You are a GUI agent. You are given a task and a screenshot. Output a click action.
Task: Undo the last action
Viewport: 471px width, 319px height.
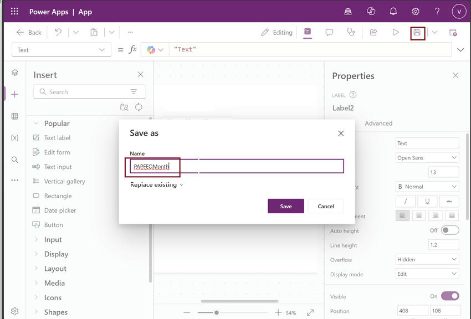58,32
